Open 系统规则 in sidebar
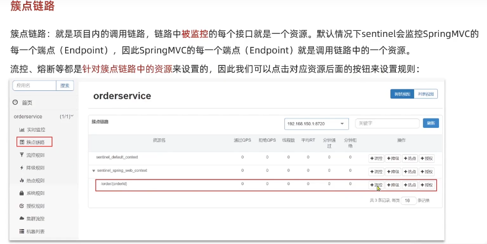The height and width of the screenshot is (244, 487). pyautogui.click(x=35, y=193)
